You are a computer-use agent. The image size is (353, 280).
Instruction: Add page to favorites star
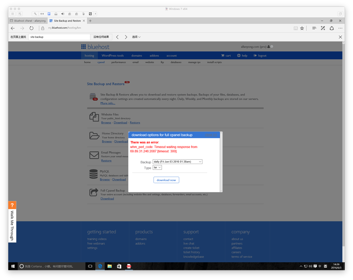point(302,28)
